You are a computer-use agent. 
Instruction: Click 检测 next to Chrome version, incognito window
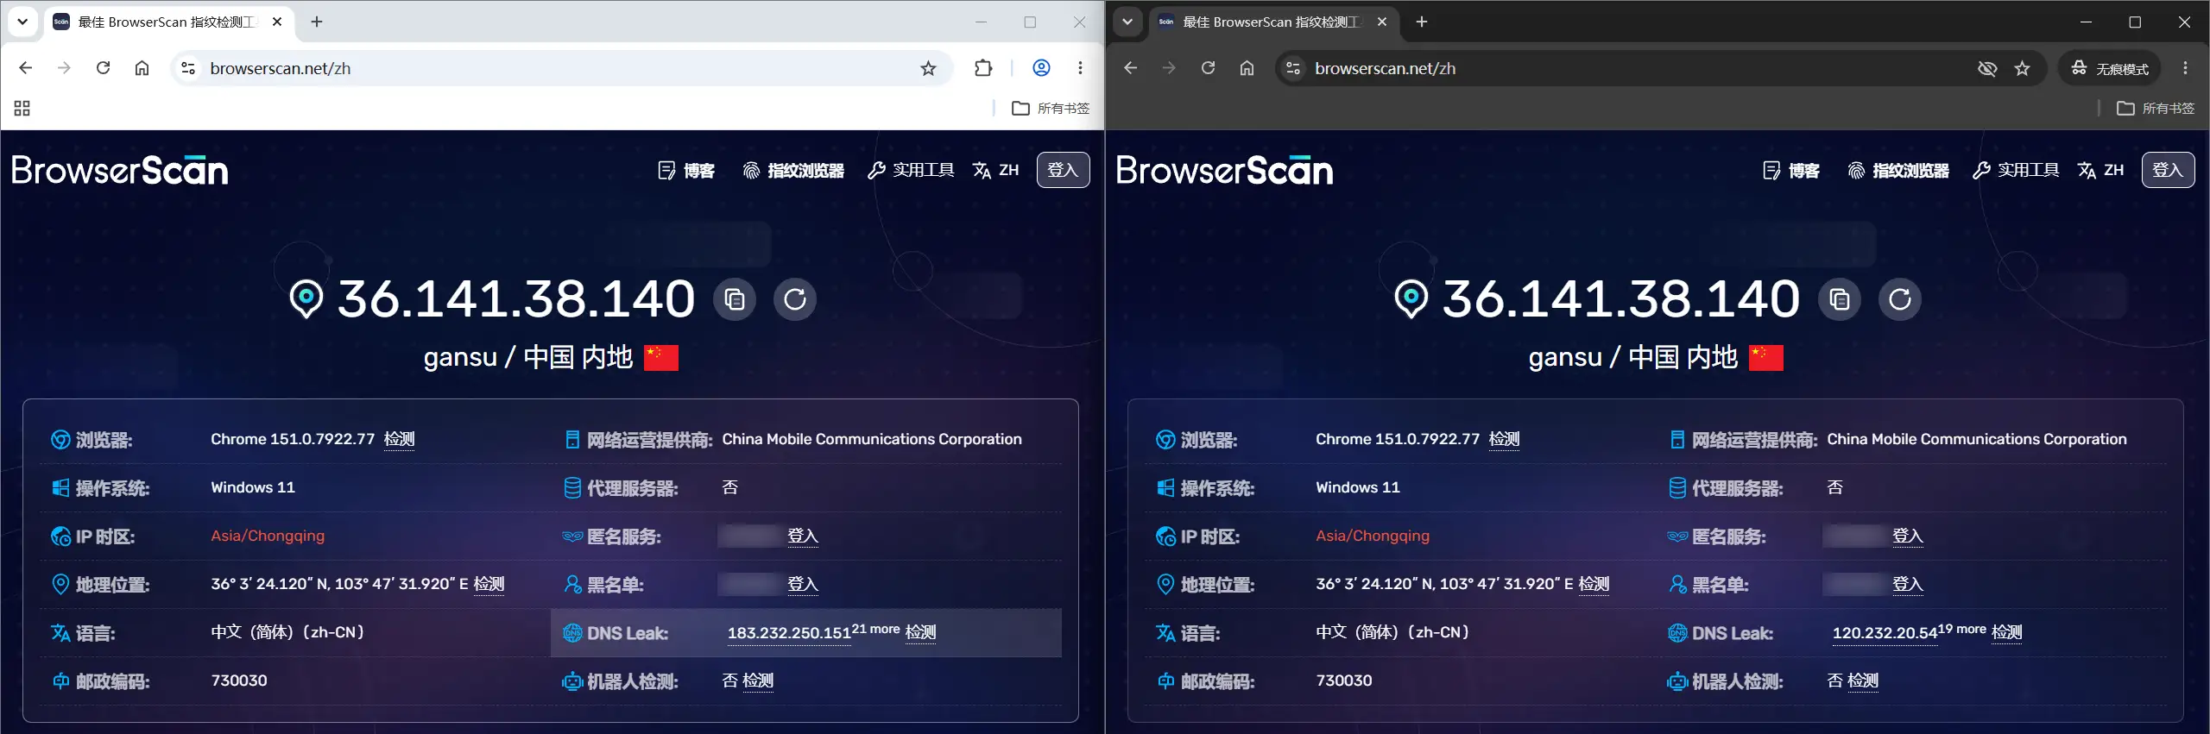click(1505, 439)
